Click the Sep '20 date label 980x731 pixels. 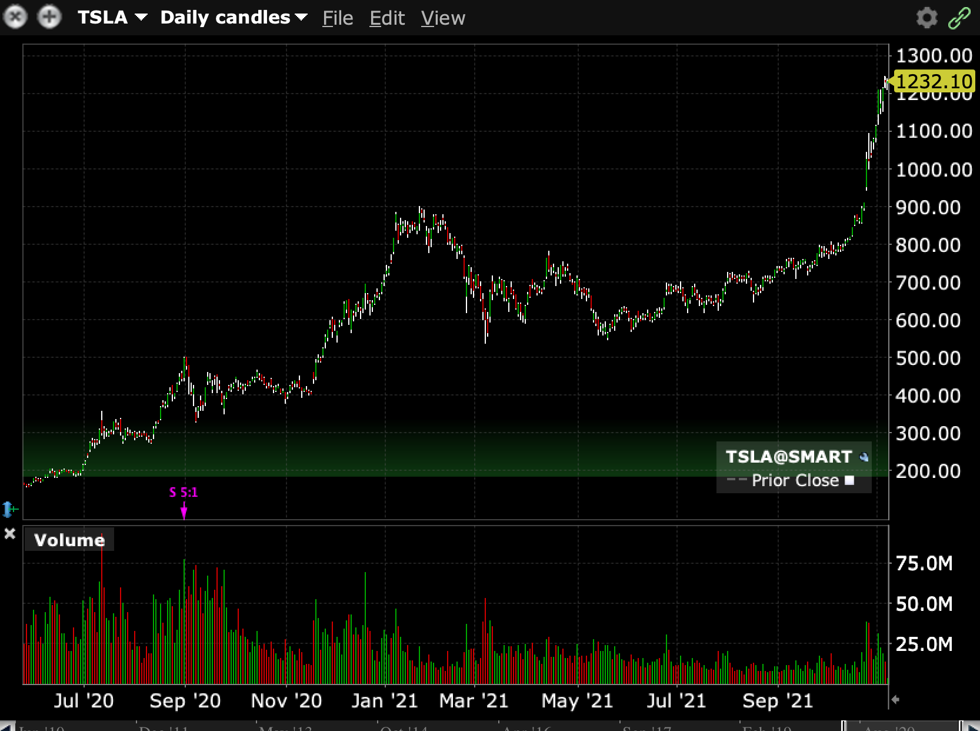coord(185,701)
